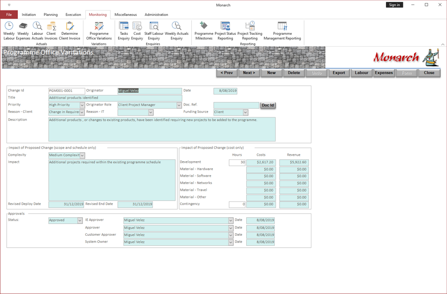Open Programme Milestones
The height and width of the screenshot is (294, 447).
[204, 30]
